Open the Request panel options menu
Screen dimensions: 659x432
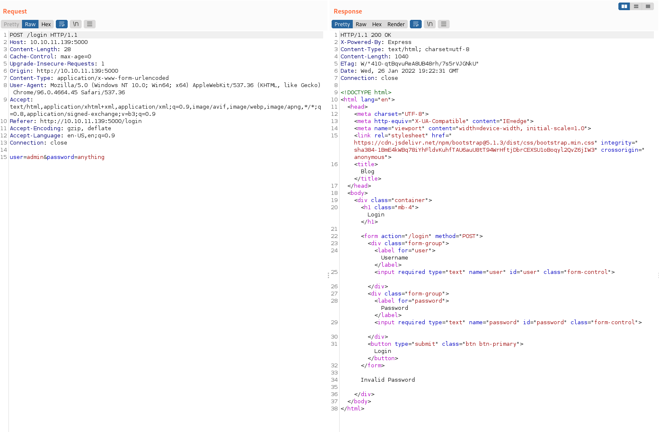click(x=90, y=24)
